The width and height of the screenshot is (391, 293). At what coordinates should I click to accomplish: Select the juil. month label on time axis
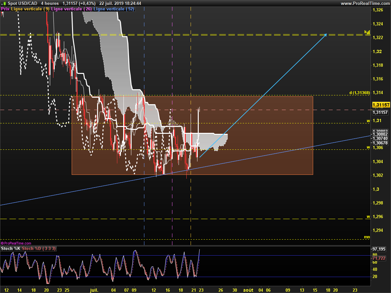click(x=94, y=289)
